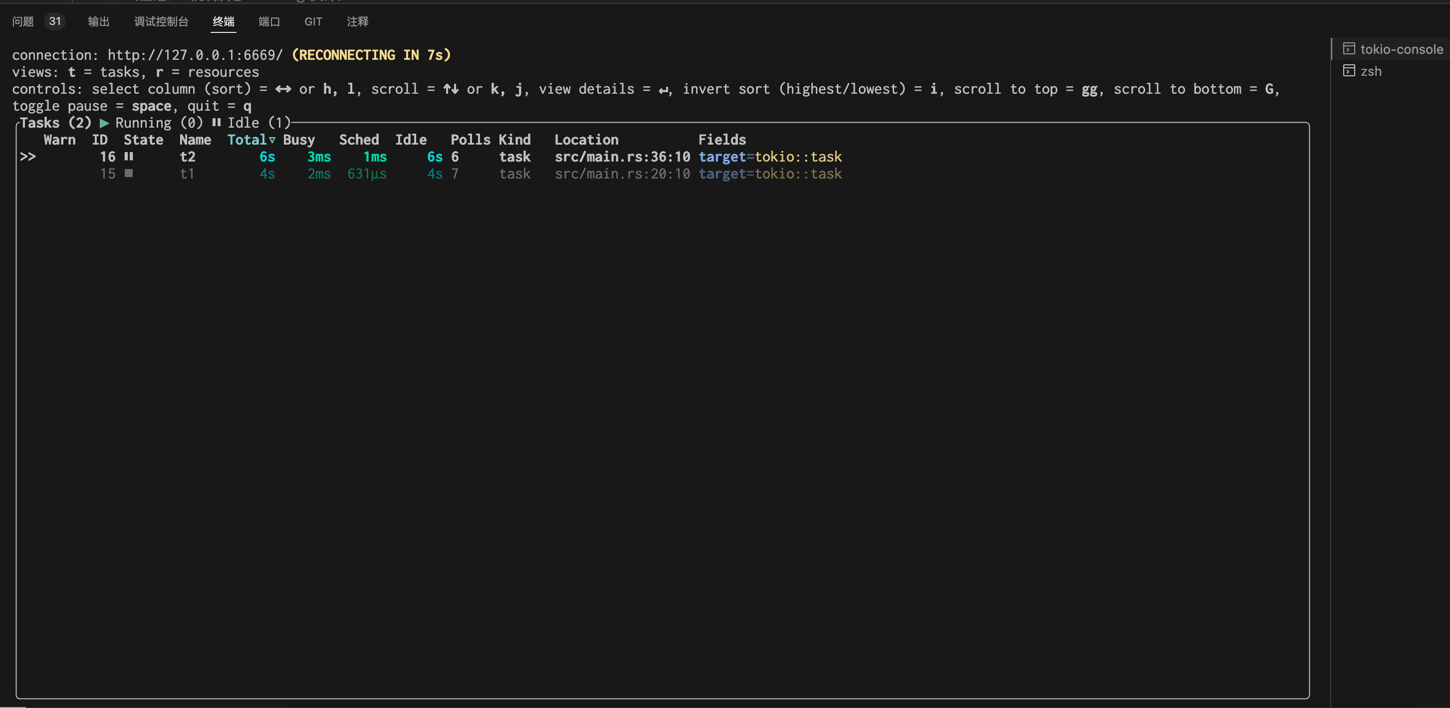Click the Total value 4s for t1
This screenshot has width=1450, height=708.
267,174
